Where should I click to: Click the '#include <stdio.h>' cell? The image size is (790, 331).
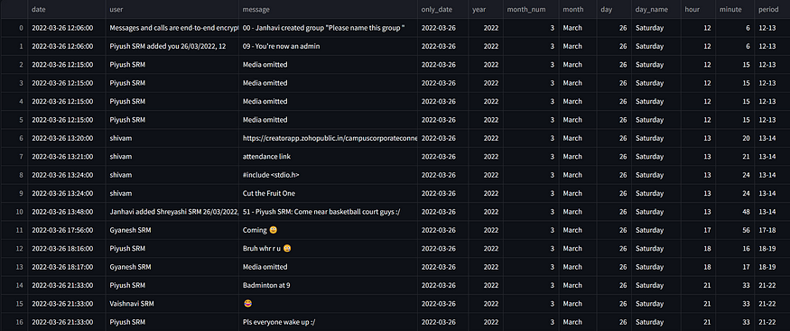click(328, 175)
